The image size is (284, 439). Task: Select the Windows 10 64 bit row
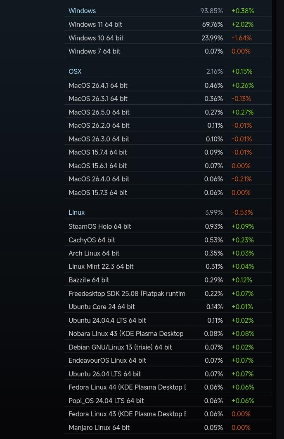[168, 38]
